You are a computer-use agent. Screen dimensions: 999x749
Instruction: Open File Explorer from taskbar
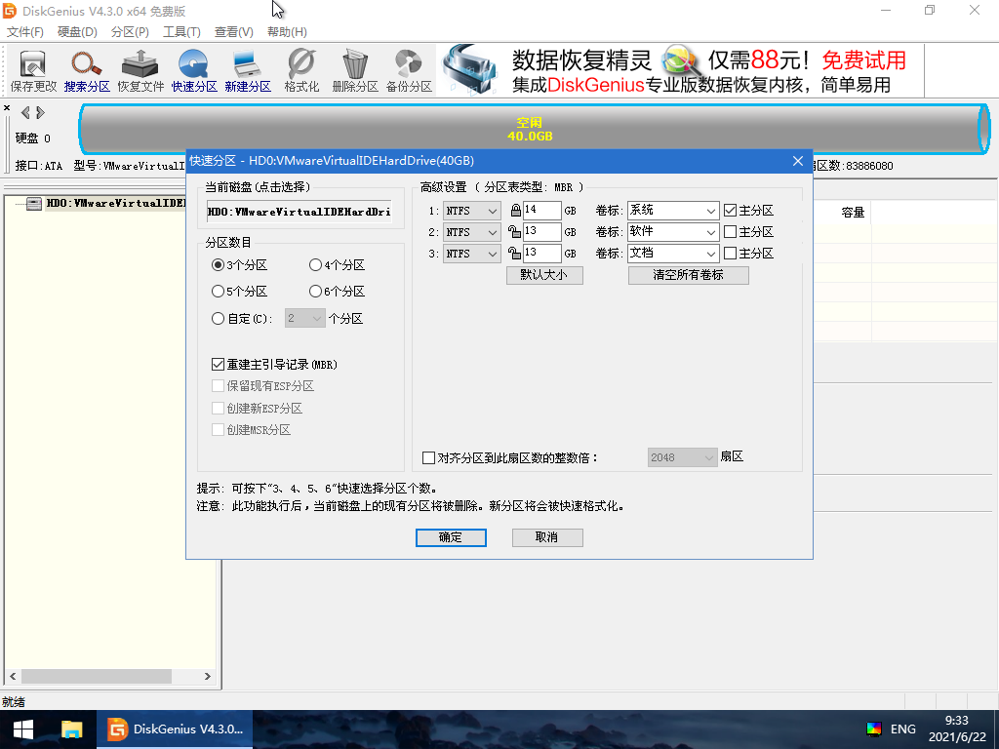pyautogui.click(x=71, y=729)
